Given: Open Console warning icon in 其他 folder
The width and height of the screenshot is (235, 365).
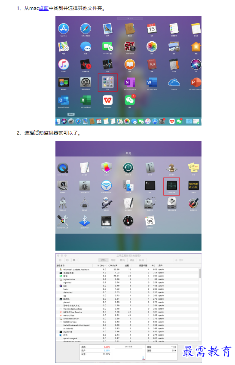Looking at the screenshot, I should pos(194,186).
